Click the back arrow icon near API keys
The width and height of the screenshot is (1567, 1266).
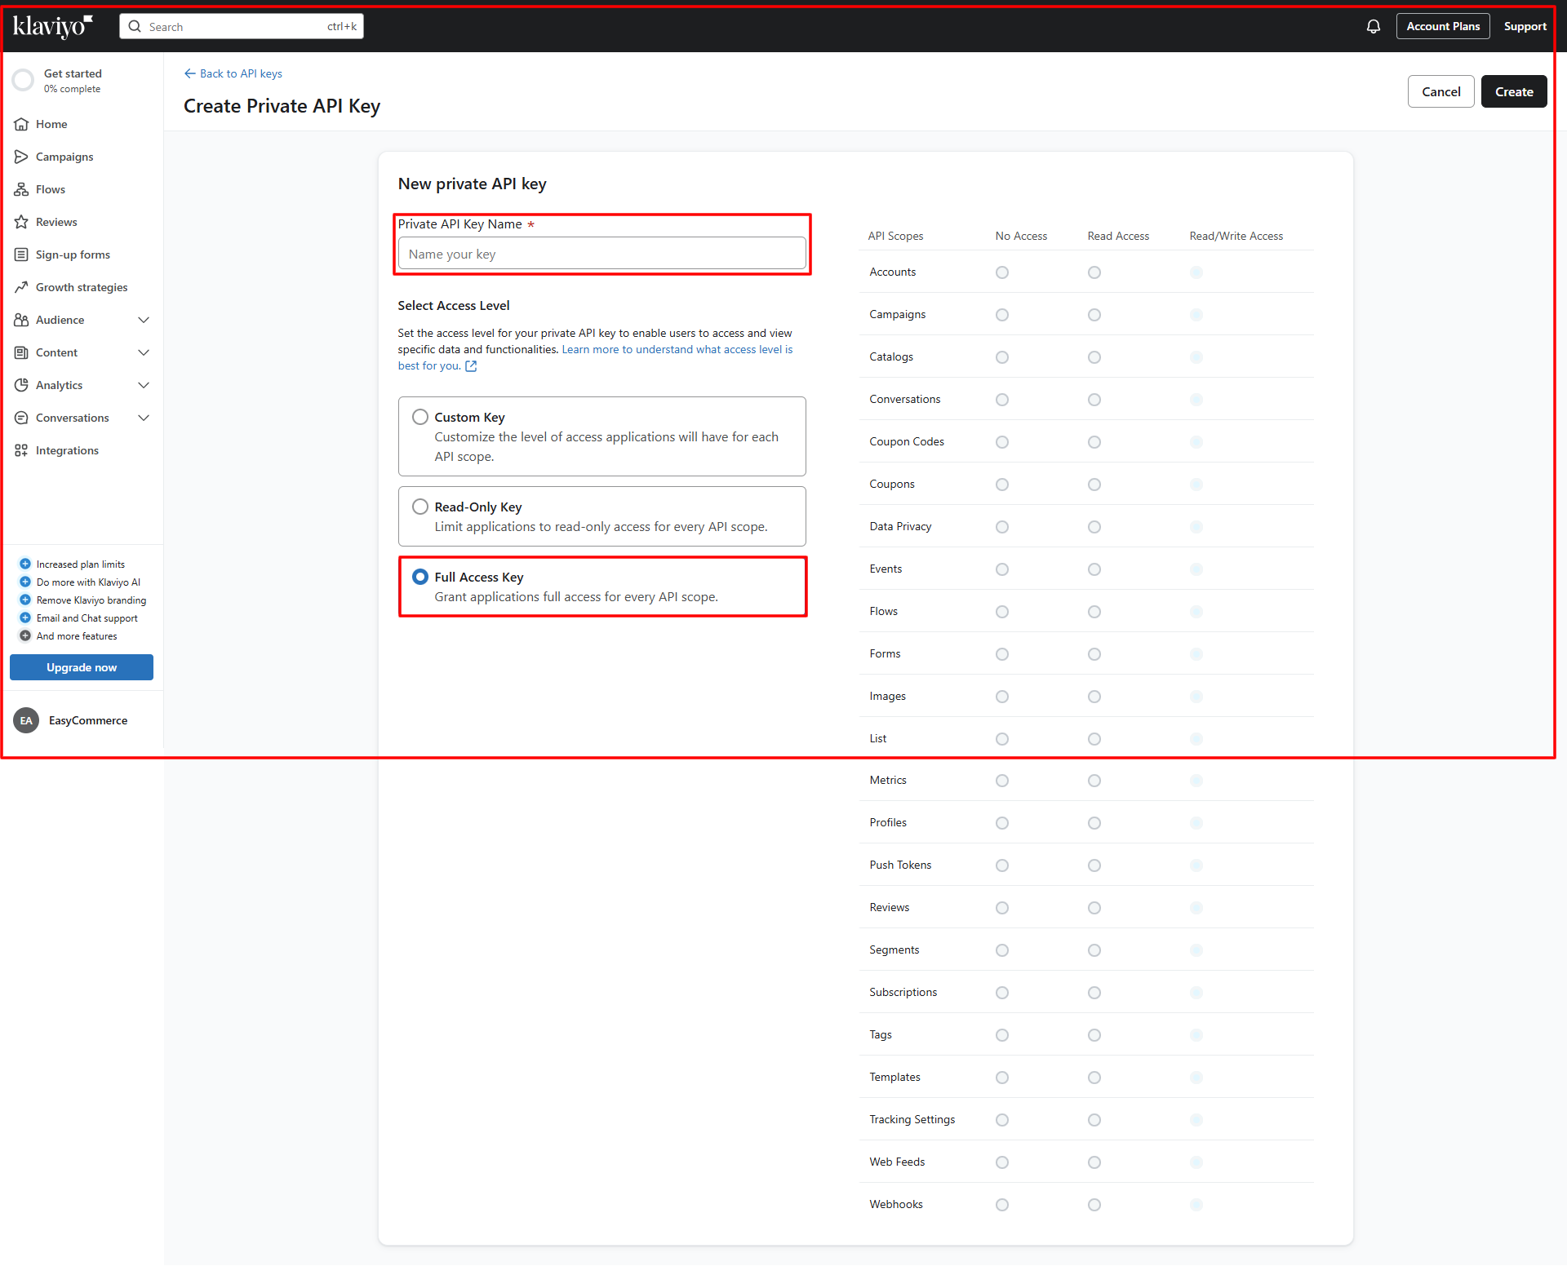tap(190, 73)
